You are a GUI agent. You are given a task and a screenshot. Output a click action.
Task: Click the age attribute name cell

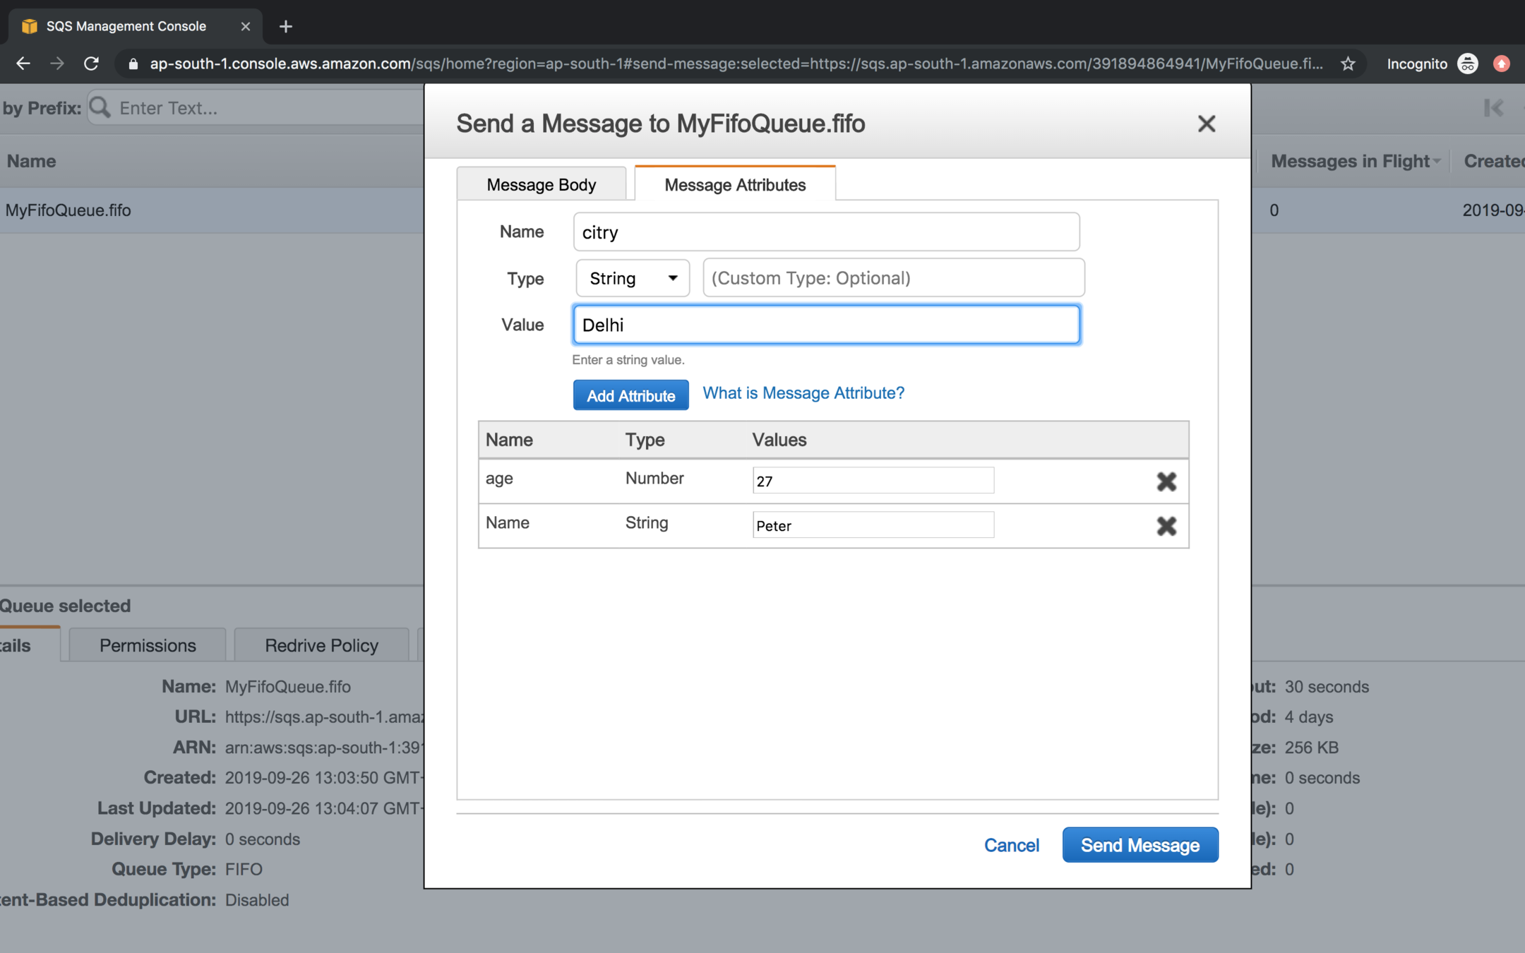(499, 479)
